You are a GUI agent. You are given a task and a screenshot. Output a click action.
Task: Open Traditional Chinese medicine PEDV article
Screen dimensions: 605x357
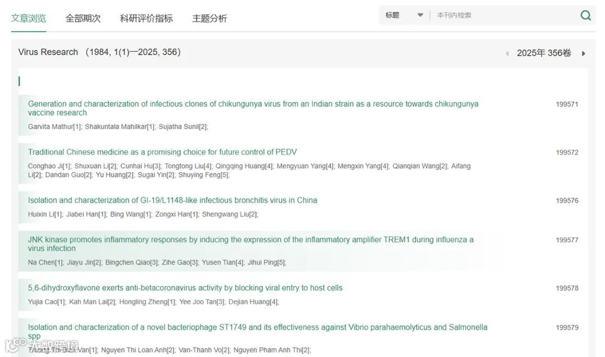tap(162, 152)
